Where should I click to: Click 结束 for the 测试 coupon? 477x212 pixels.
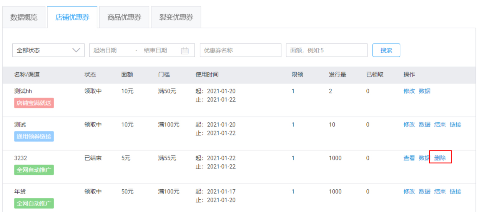[x=440, y=125]
